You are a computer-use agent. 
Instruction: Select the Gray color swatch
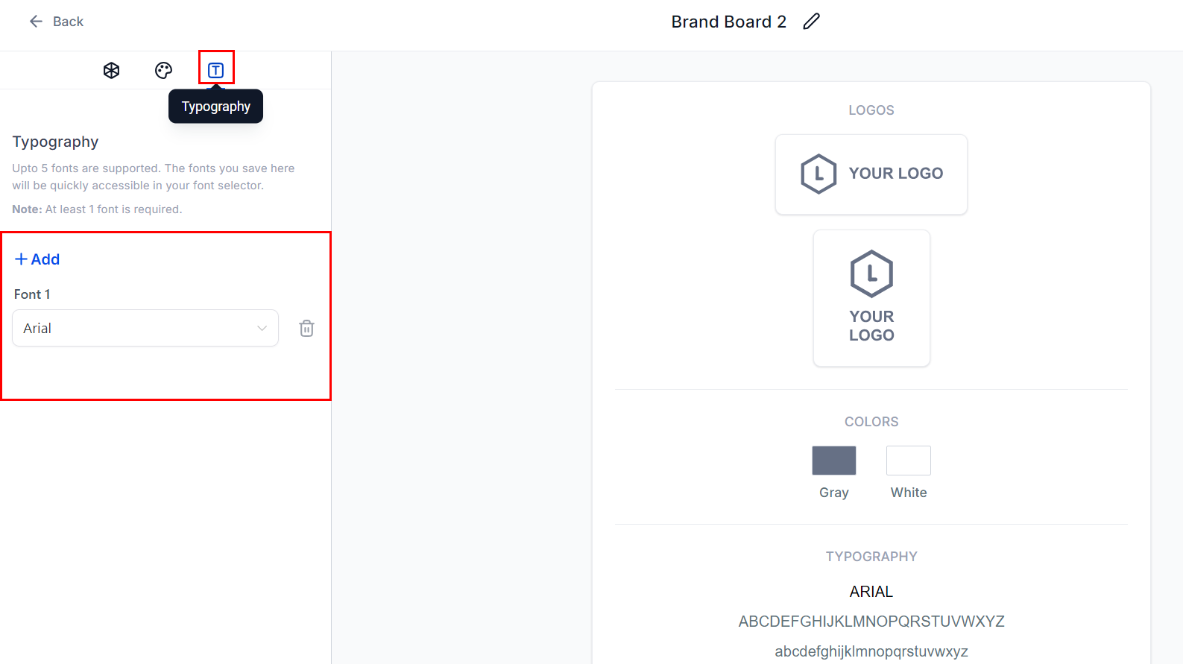point(833,460)
